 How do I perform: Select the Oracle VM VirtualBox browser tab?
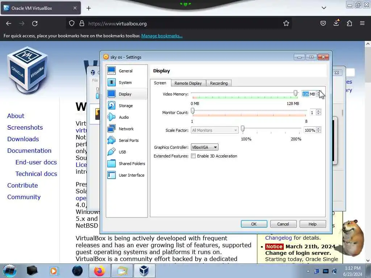tap(41, 8)
